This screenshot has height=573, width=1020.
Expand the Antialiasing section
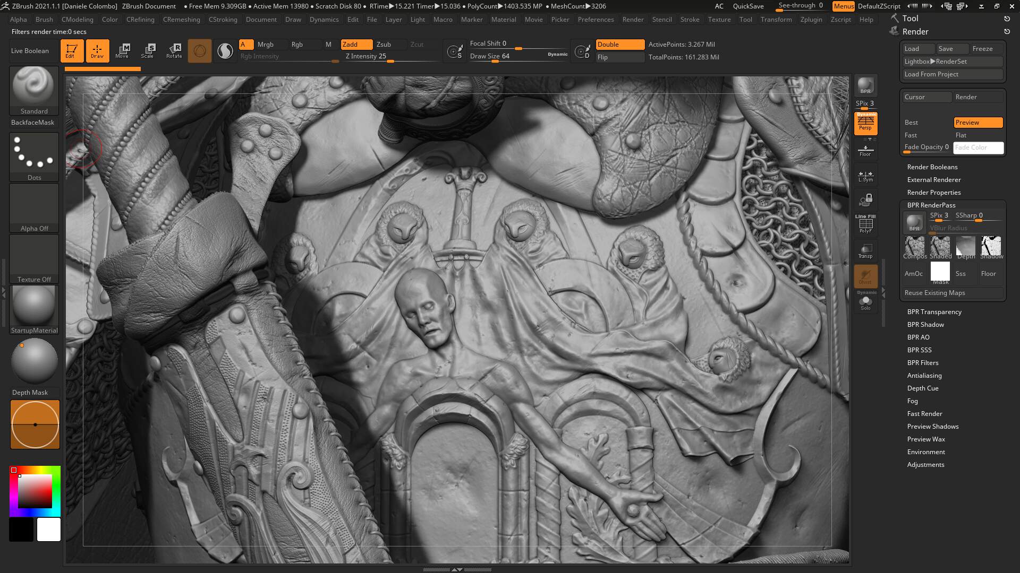coord(924,376)
